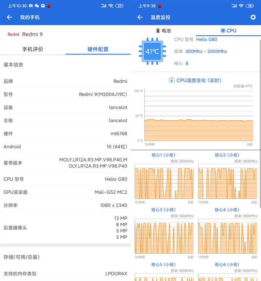
Task: Click the LPDDR4X memory type value
Action: coord(116,274)
